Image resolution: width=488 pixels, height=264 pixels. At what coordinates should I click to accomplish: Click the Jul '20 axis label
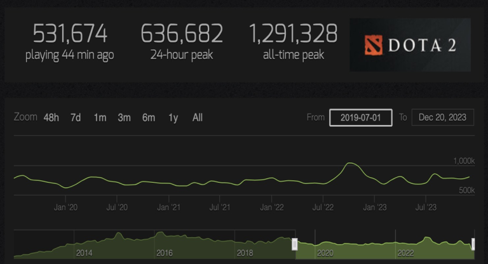pyautogui.click(x=117, y=207)
